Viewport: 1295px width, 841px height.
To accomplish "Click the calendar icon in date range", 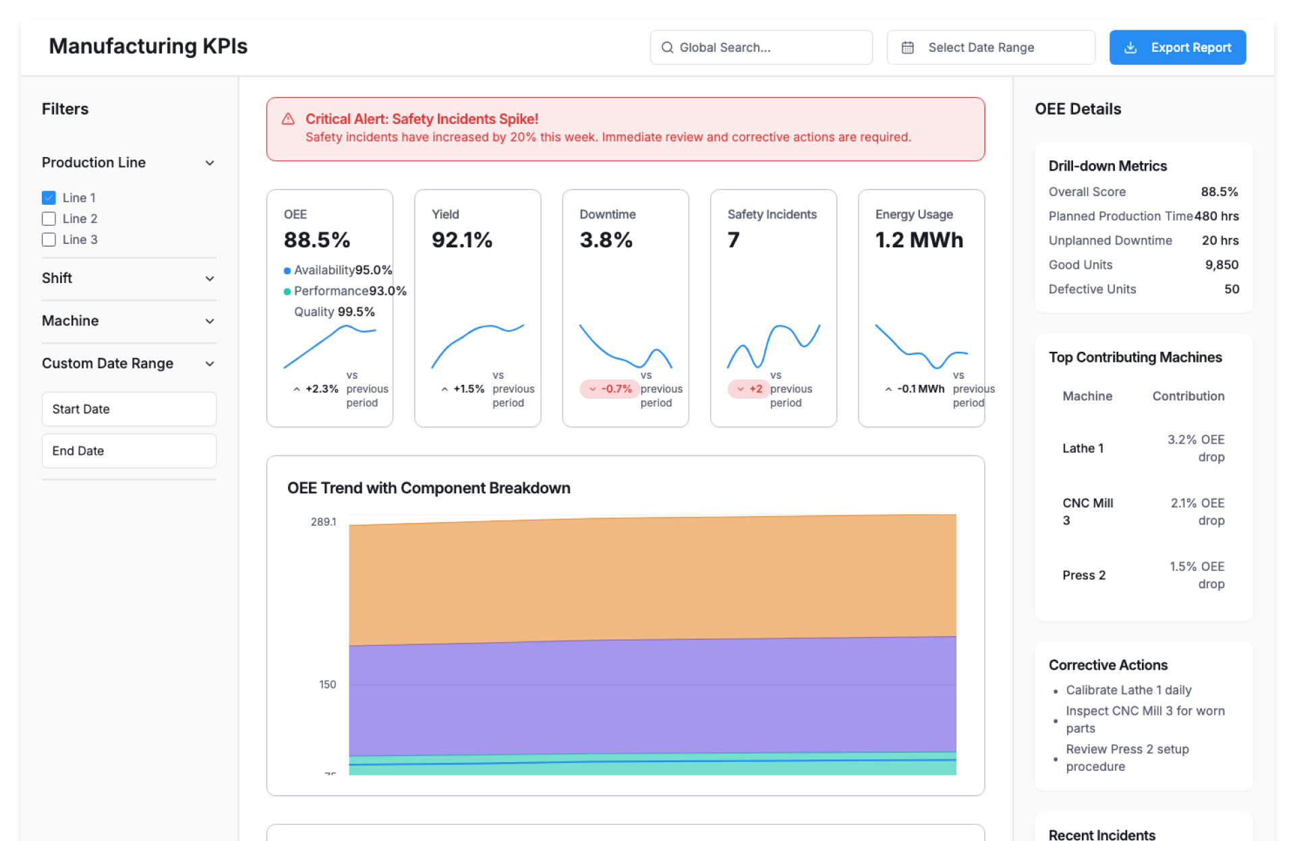I will 908,47.
